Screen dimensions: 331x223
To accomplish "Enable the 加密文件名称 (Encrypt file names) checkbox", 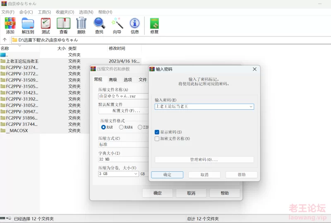I will (157, 139).
